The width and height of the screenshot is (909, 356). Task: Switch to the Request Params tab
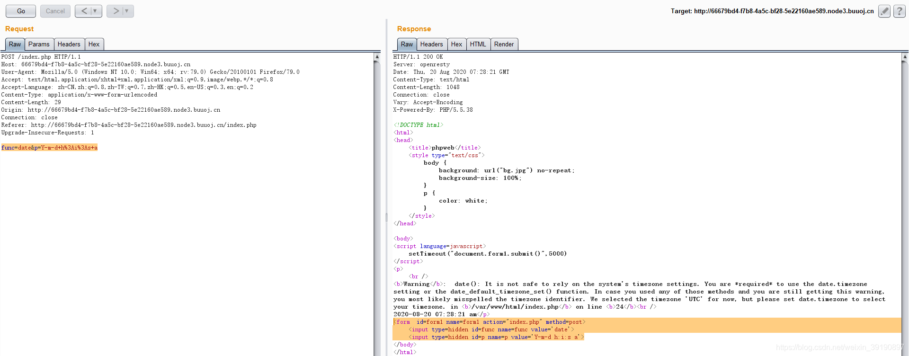coord(39,44)
